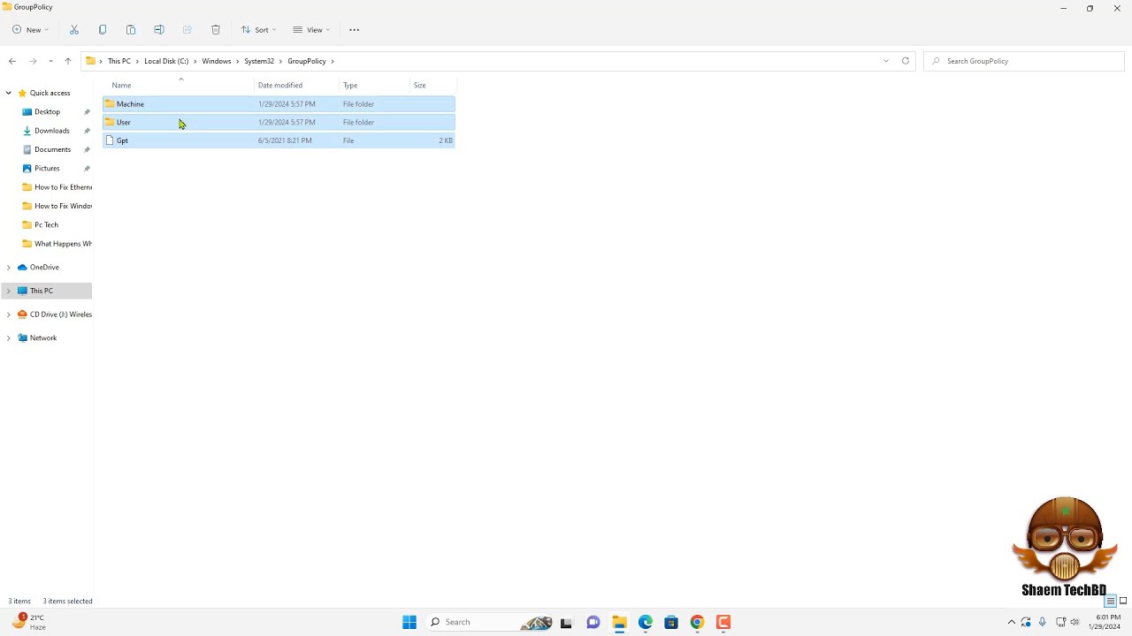Show hidden system tray icons

click(1012, 622)
